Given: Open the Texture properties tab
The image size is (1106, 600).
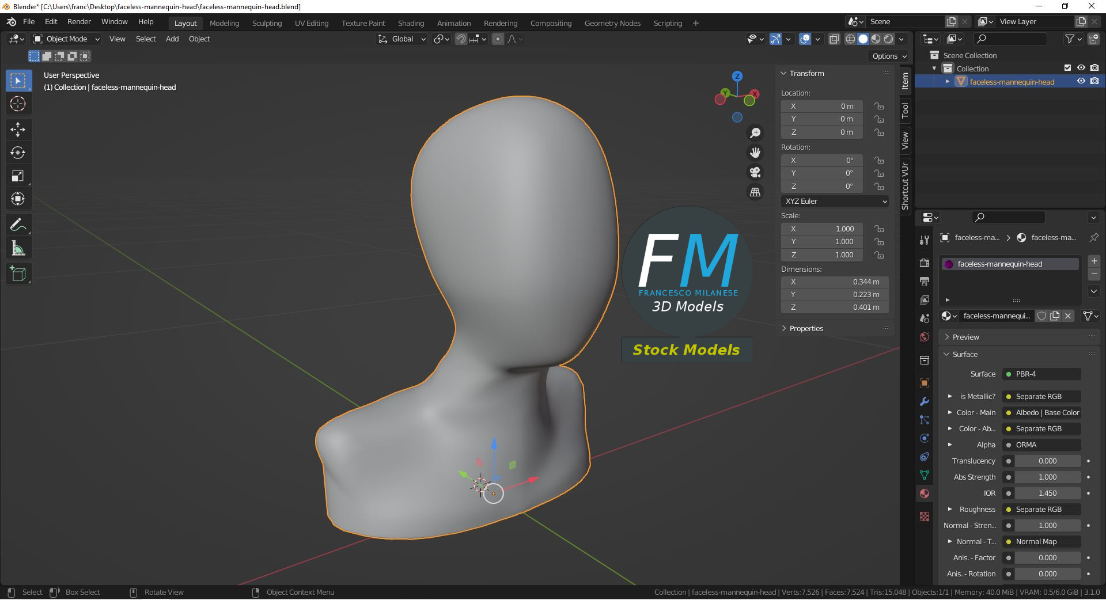Looking at the screenshot, I should pyautogui.click(x=925, y=517).
